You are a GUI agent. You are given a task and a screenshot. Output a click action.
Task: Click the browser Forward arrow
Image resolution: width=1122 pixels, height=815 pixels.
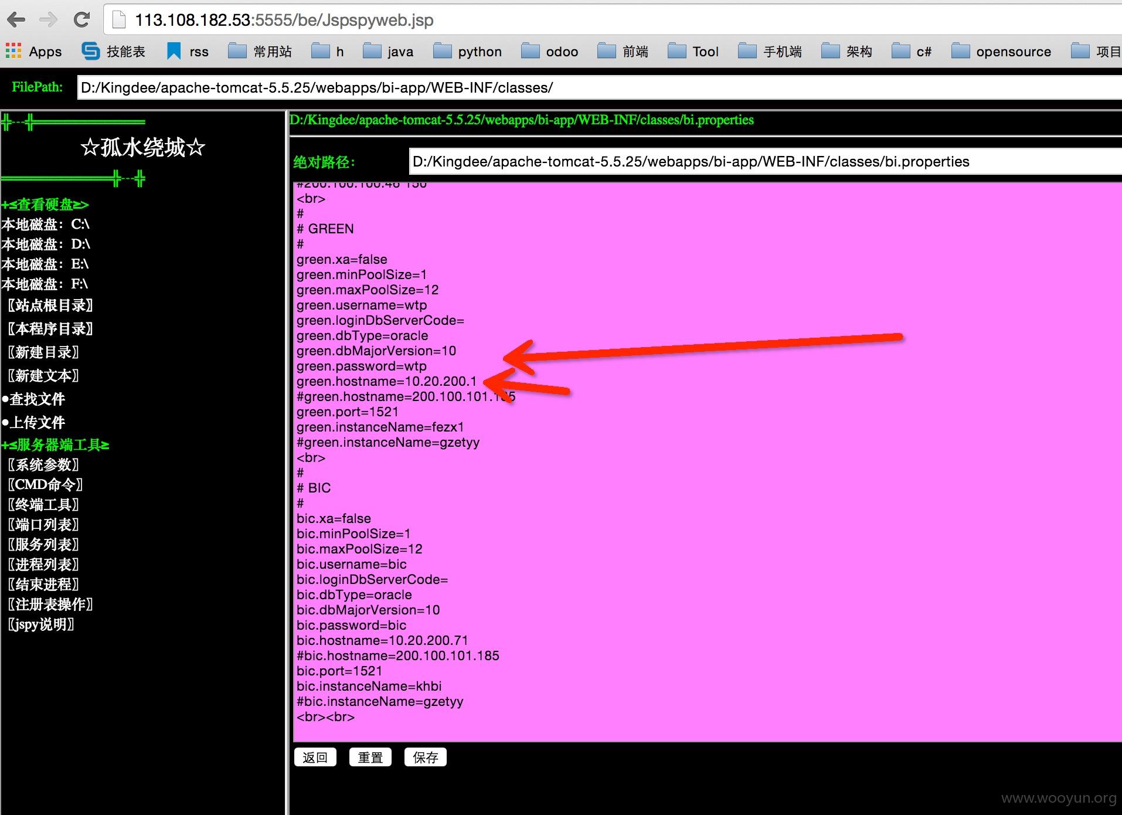click(x=48, y=20)
